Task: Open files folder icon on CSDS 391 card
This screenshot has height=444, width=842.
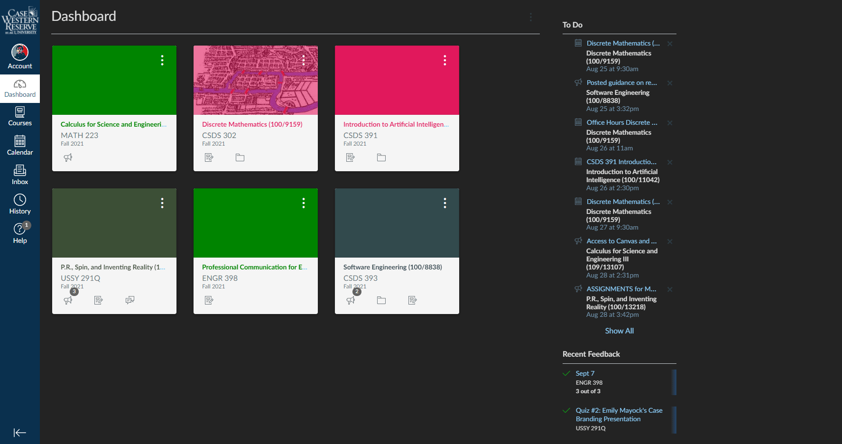Action: click(381, 157)
